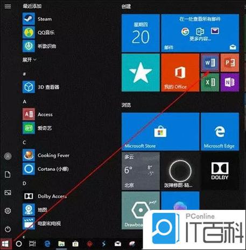Open user account icon in Start sidebar

click(8, 156)
